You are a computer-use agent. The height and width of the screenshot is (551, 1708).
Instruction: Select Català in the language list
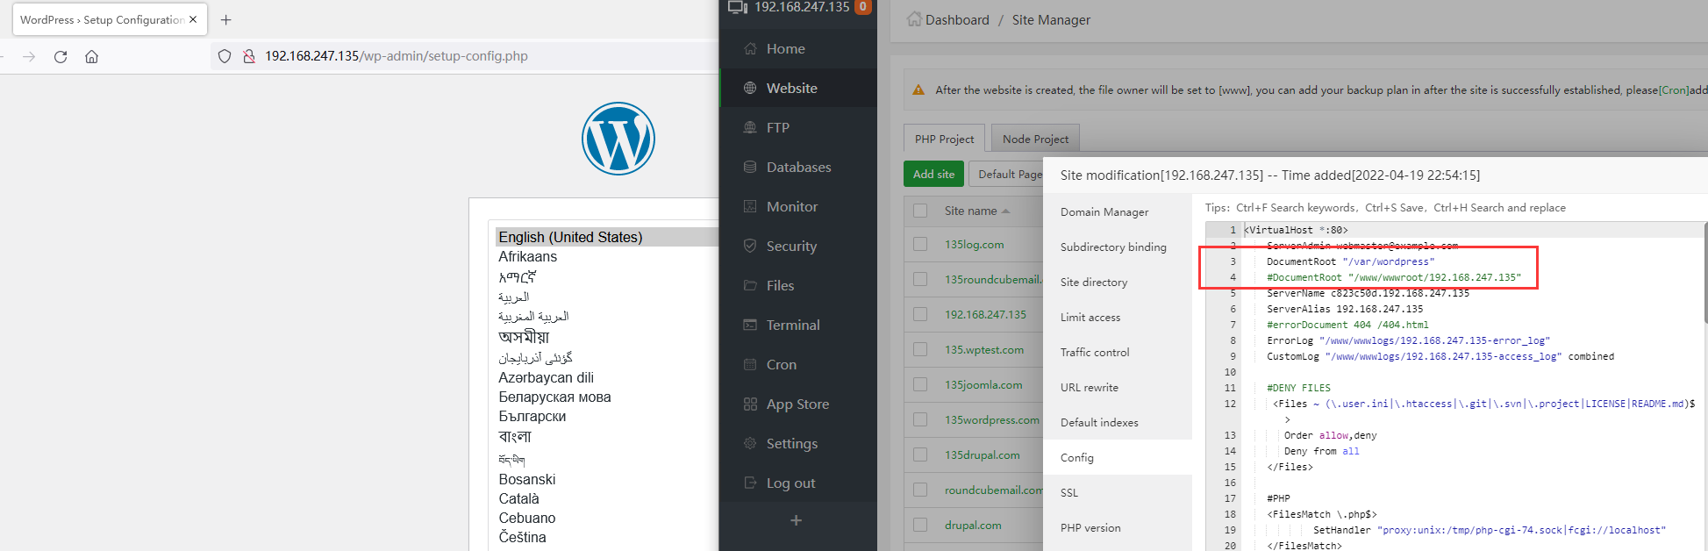(x=518, y=498)
